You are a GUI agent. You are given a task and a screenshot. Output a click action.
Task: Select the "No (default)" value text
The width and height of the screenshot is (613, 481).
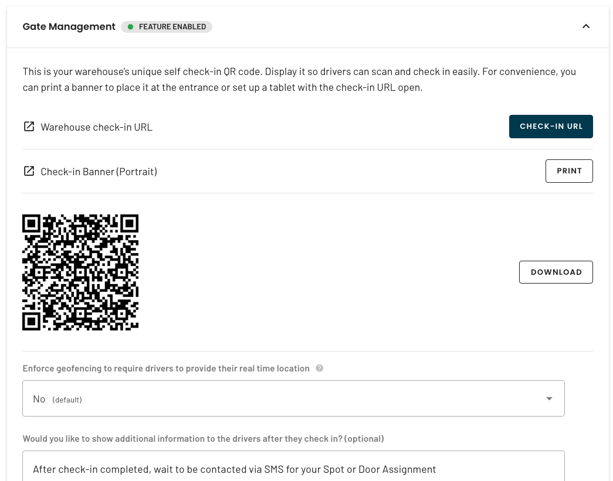click(57, 399)
